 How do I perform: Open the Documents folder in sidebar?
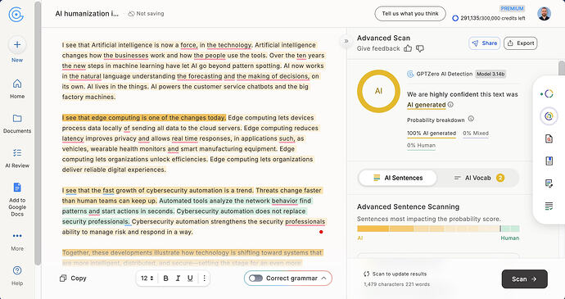tap(17, 124)
